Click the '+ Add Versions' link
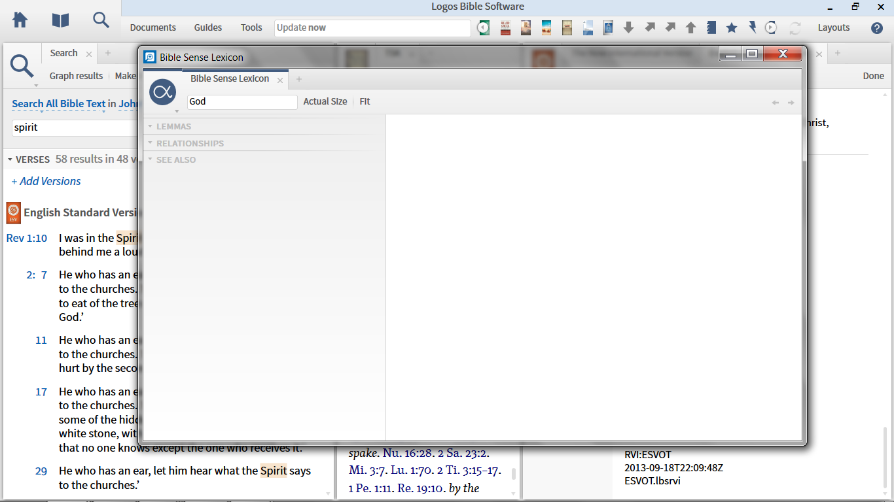 pyautogui.click(x=46, y=181)
